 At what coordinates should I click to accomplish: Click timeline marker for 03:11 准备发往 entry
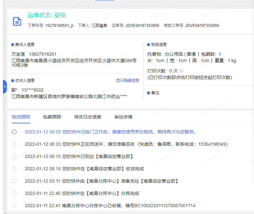point(14,181)
